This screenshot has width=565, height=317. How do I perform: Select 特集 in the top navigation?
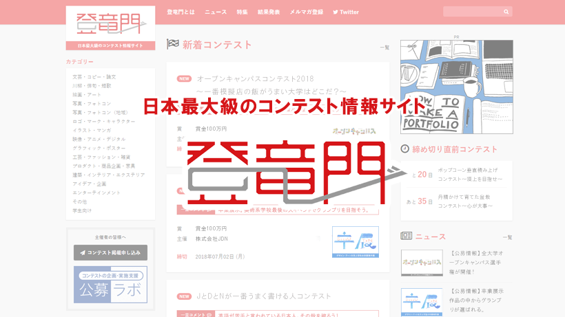tap(242, 12)
